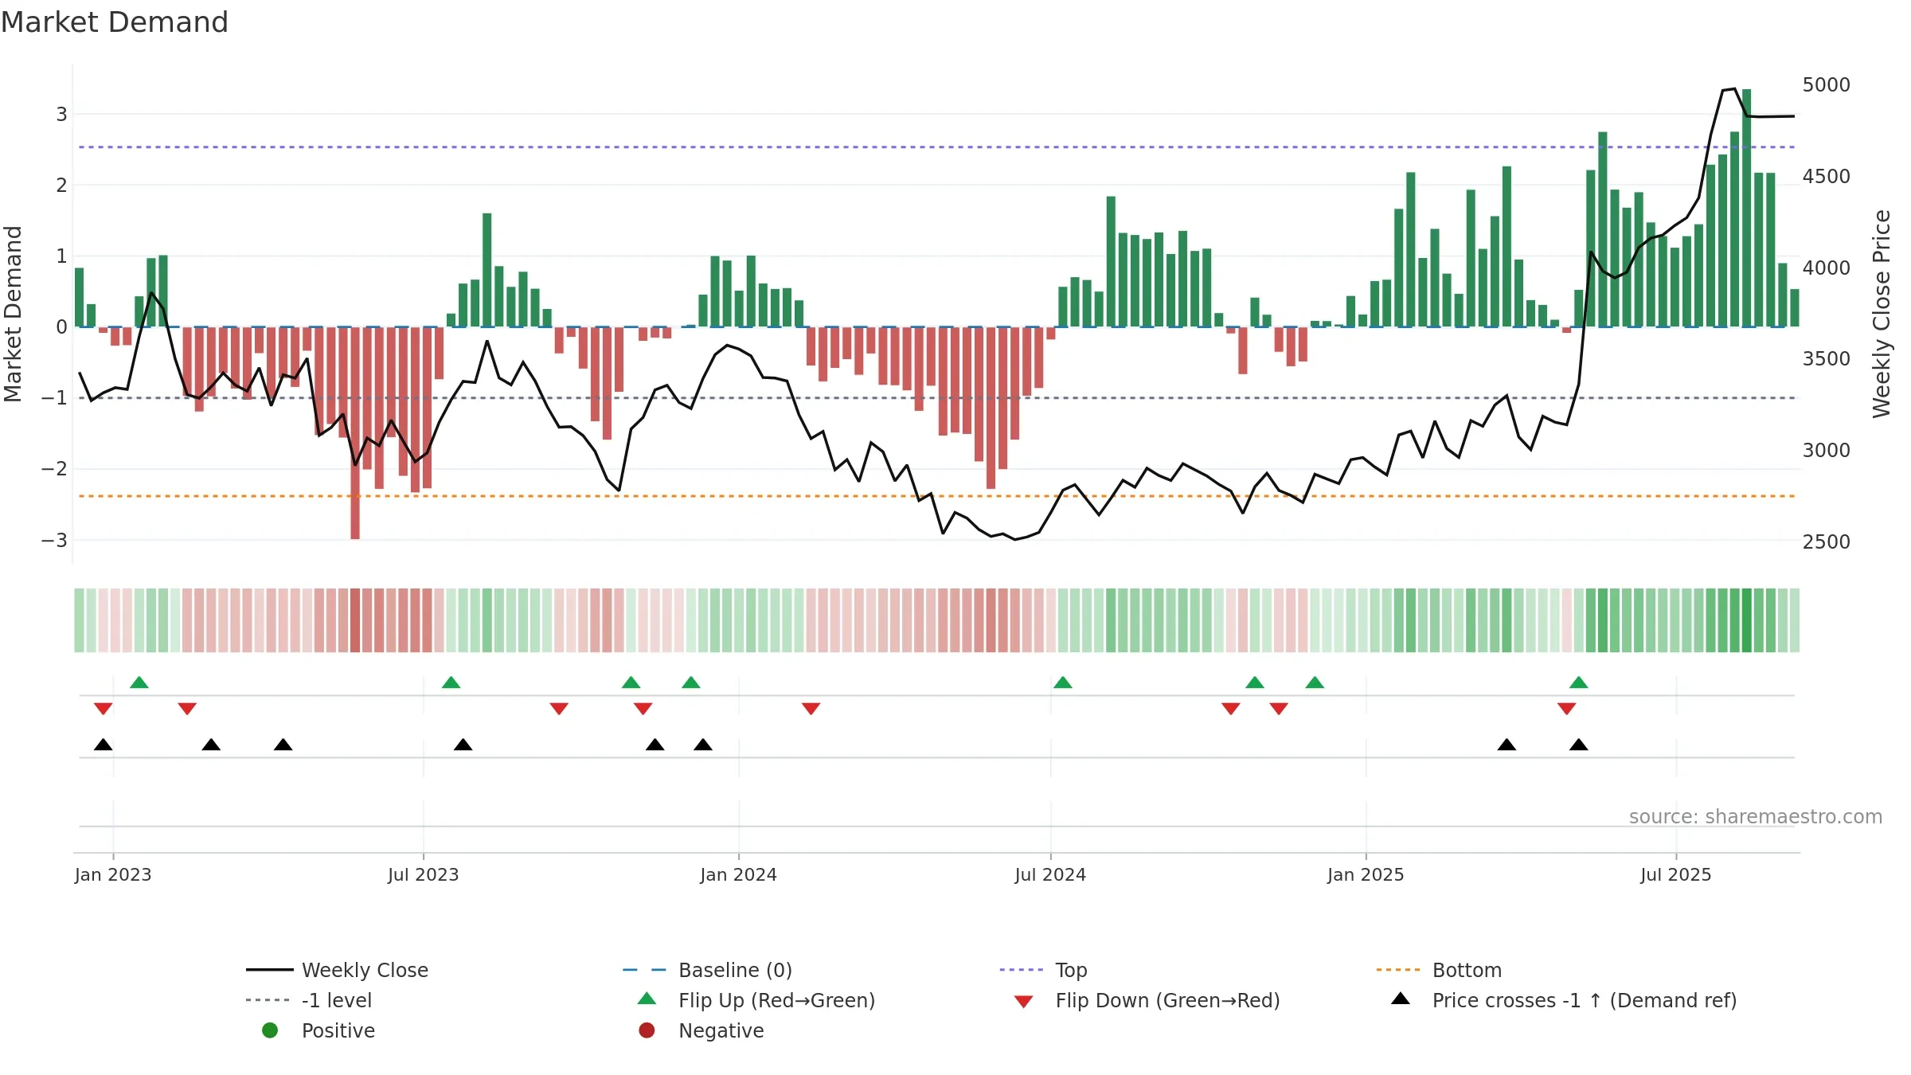Viewport: 1911px width, 1075px height.
Task: Click the Market Demand chart title
Action: coord(115,22)
